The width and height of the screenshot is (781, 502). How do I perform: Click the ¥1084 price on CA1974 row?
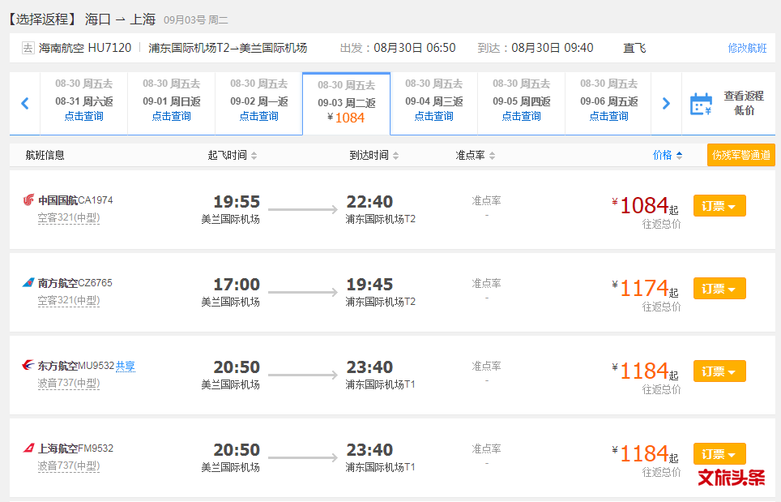(645, 205)
